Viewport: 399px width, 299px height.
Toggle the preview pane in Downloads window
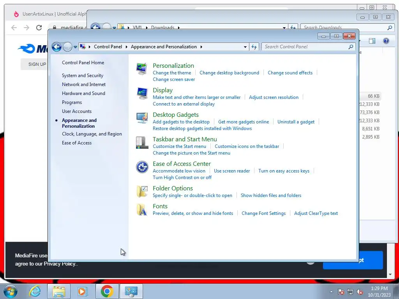pyautogui.click(x=372, y=41)
